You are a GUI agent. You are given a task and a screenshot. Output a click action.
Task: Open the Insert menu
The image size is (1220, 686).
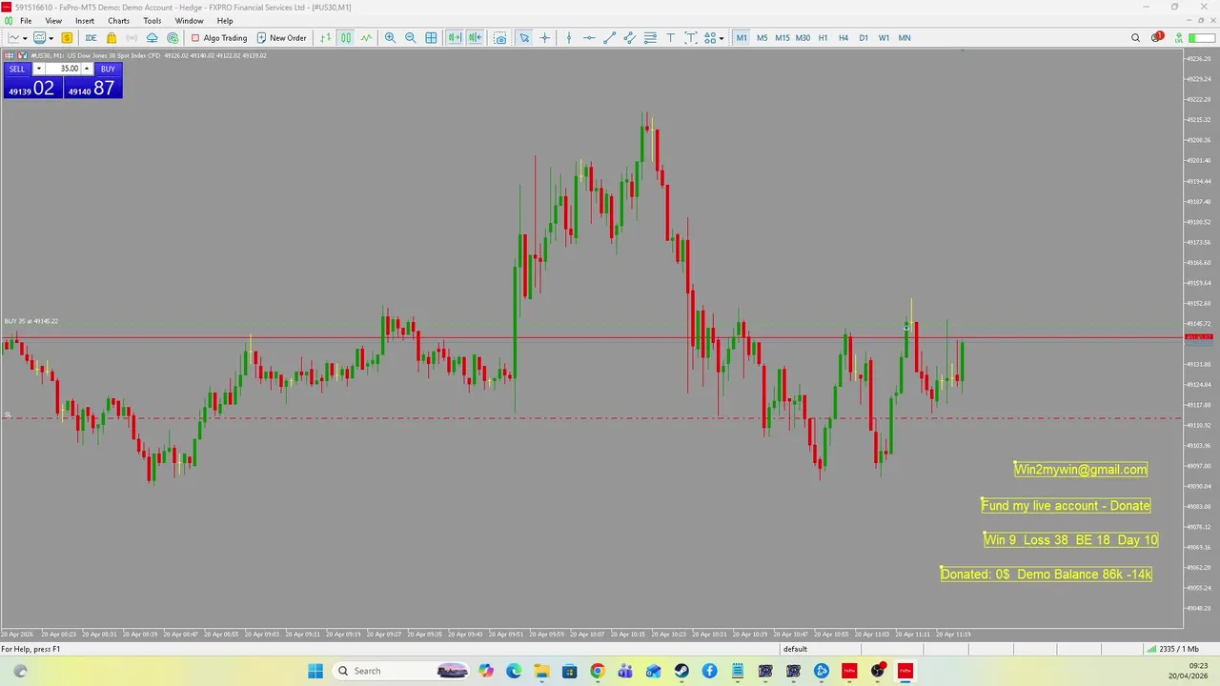(x=85, y=21)
